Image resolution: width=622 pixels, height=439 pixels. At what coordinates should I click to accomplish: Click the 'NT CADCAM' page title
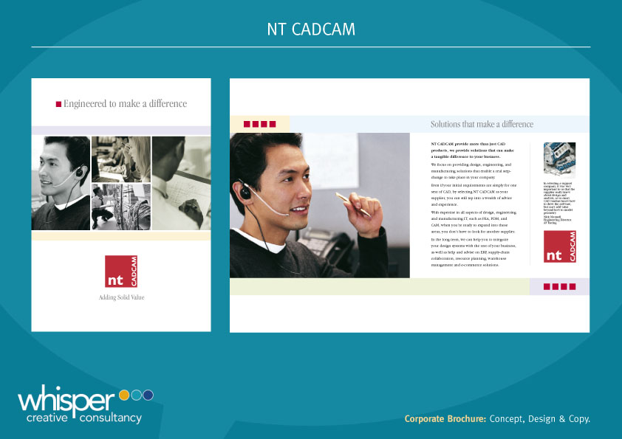(x=311, y=30)
